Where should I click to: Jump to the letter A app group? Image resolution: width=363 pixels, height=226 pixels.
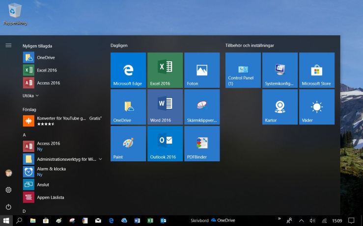click(x=25, y=134)
